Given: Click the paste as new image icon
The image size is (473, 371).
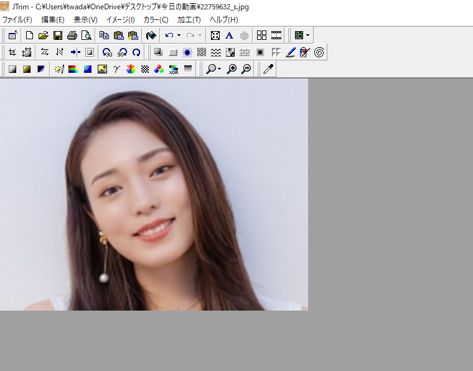Looking at the screenshot, I should click(133, 35).
